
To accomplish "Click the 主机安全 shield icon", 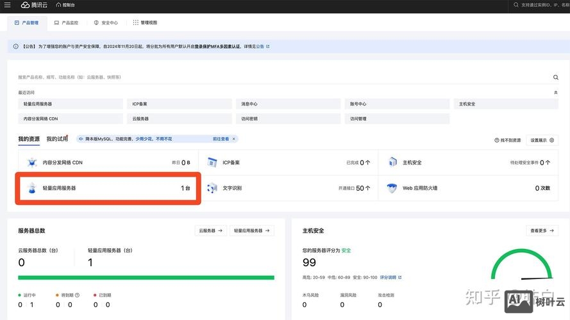I will (392, 163).
